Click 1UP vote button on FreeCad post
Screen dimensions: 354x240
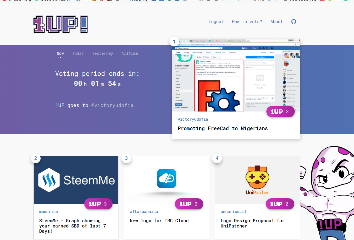click(280, 112)
